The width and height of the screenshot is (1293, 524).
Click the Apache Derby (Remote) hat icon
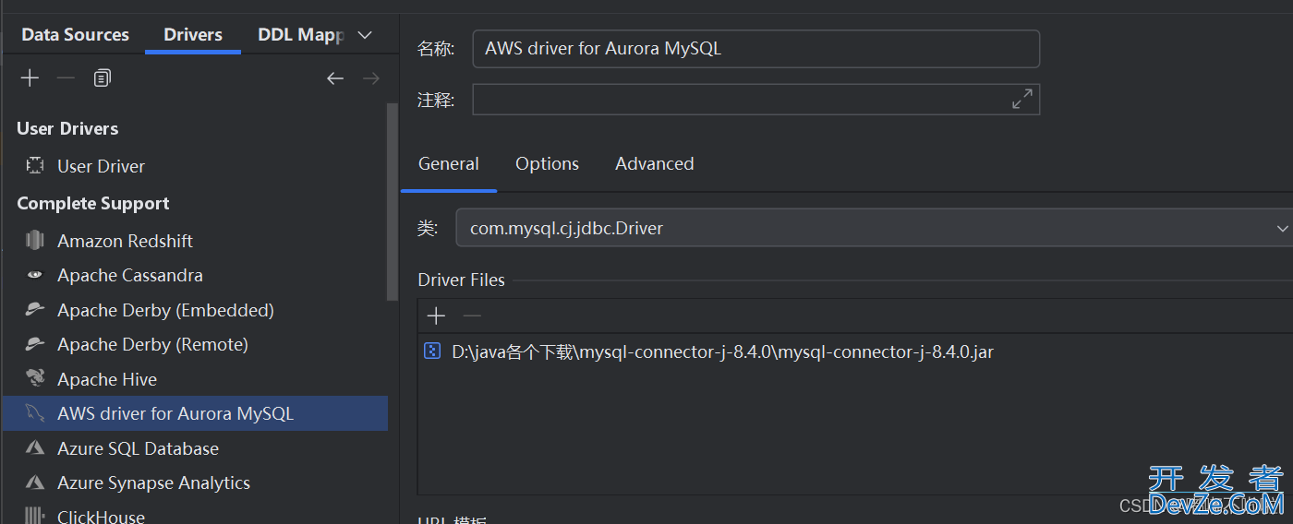[35, 344]
